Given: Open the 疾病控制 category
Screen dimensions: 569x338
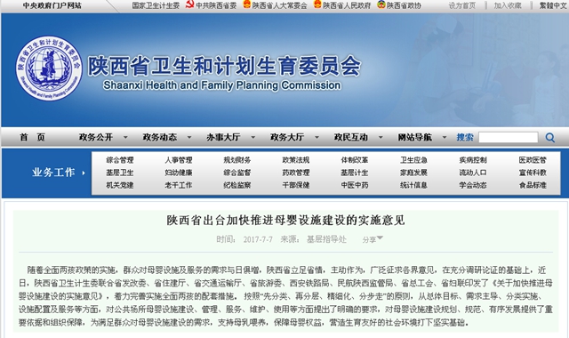Looking at the screenshot, I should pyautogui.click(x=473, y=160).
